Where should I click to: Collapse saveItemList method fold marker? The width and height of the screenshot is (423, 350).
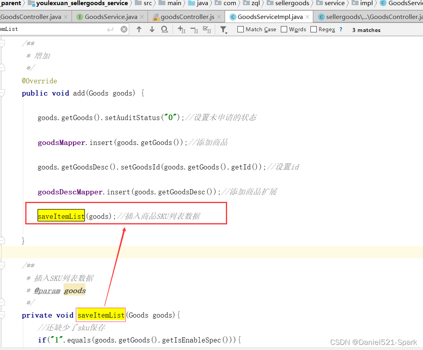click(2, 315)
